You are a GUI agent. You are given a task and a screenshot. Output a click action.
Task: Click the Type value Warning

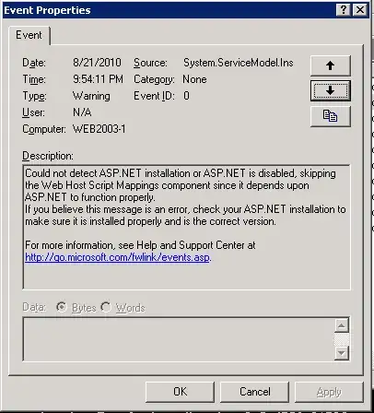point(91,96)
